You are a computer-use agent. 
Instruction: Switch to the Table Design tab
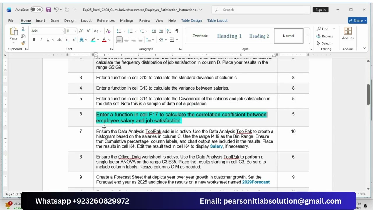(x=191, y=20)
